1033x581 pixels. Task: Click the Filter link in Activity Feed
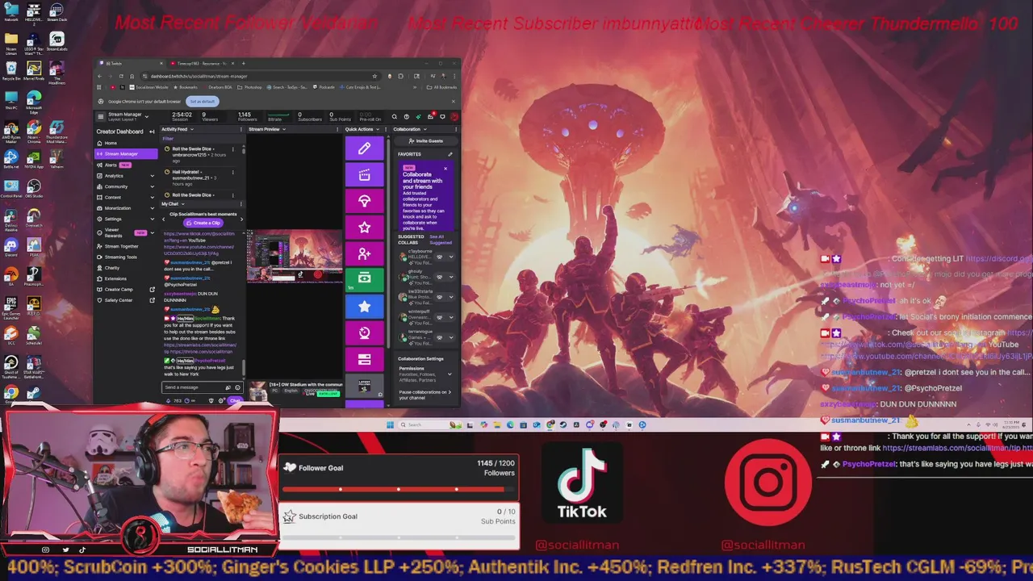(168, 139)
